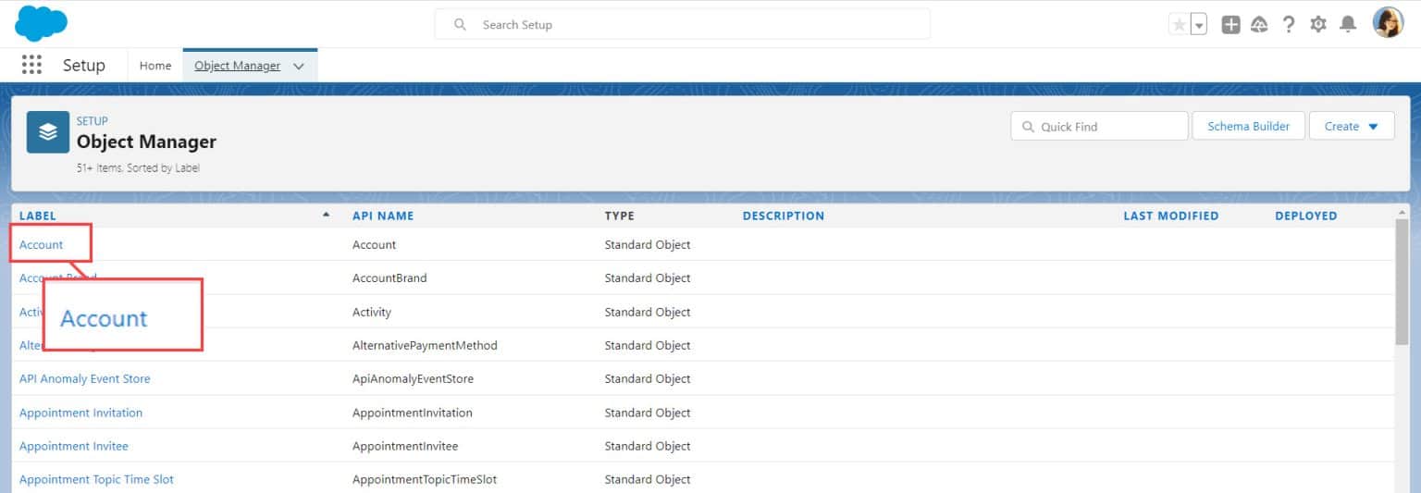Viewport: 1421px width, 493px height.
Task: Open the App Launcher grid icon
Action: coord(31,65)
